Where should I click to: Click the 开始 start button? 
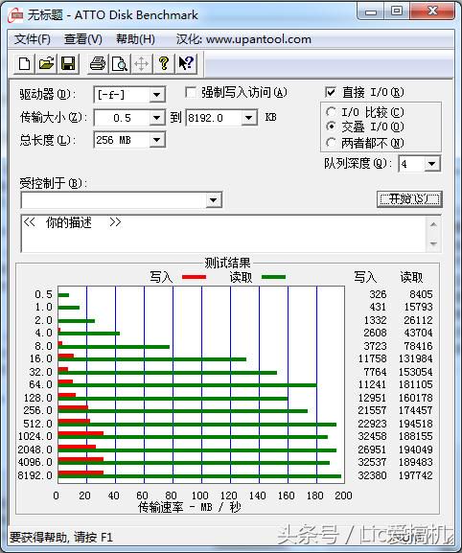409,199
